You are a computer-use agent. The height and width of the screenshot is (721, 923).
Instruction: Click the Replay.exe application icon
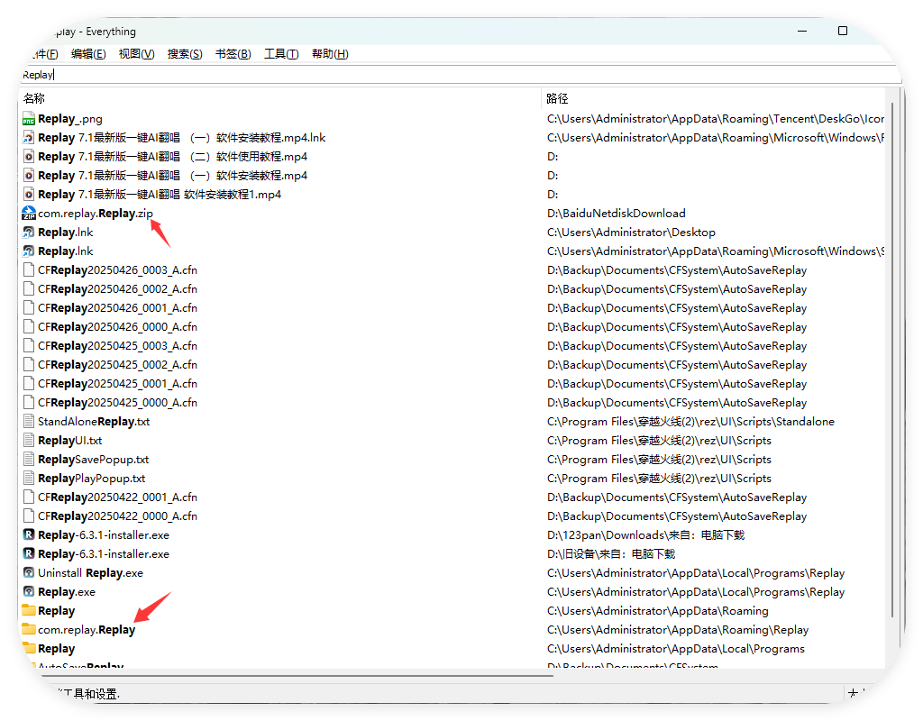point(28,591)
